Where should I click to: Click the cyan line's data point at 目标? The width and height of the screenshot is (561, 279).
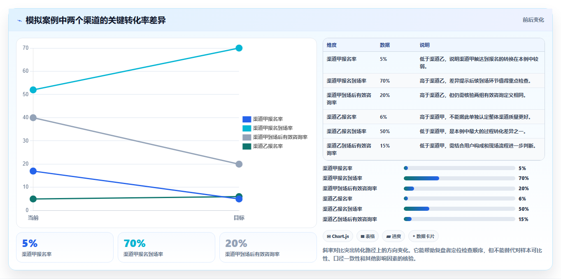(x=239, y=48)
